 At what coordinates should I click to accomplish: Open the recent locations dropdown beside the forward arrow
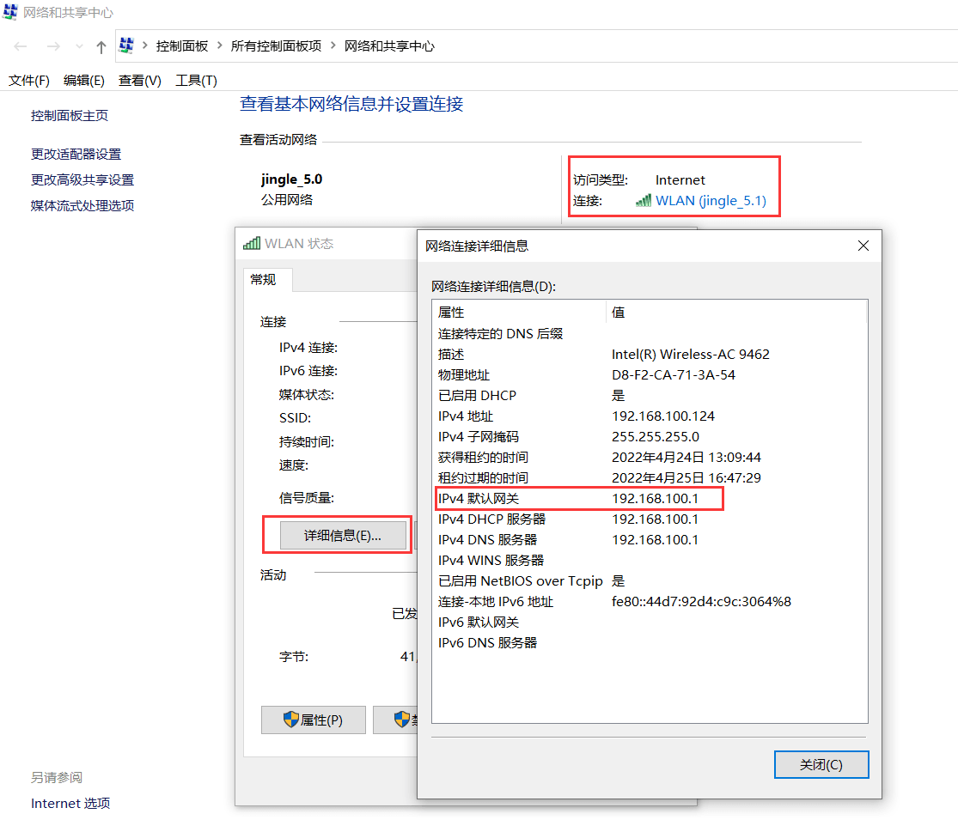78,46
